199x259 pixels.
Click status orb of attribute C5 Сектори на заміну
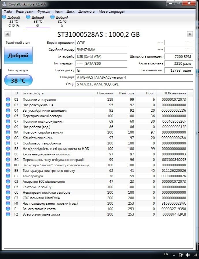click(x=8, y=187)
